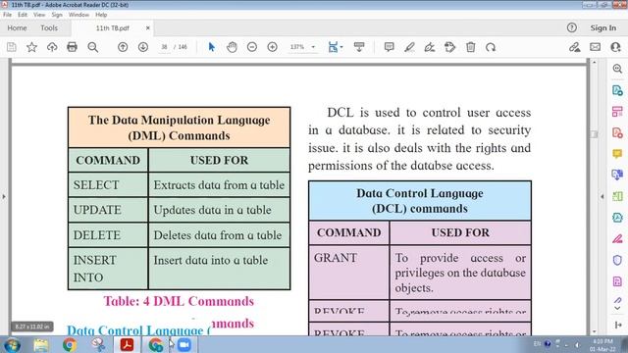628x353 pixels.
Task: Open Export PDF tool in right pane
Action: pyautogui.click(x=617, y=90)
